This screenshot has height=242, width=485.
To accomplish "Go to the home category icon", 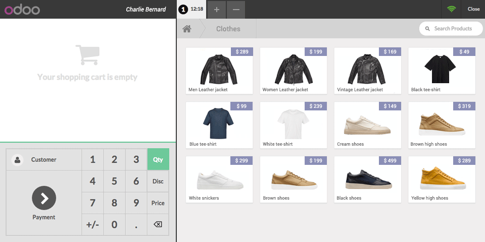I will (187, 29).
